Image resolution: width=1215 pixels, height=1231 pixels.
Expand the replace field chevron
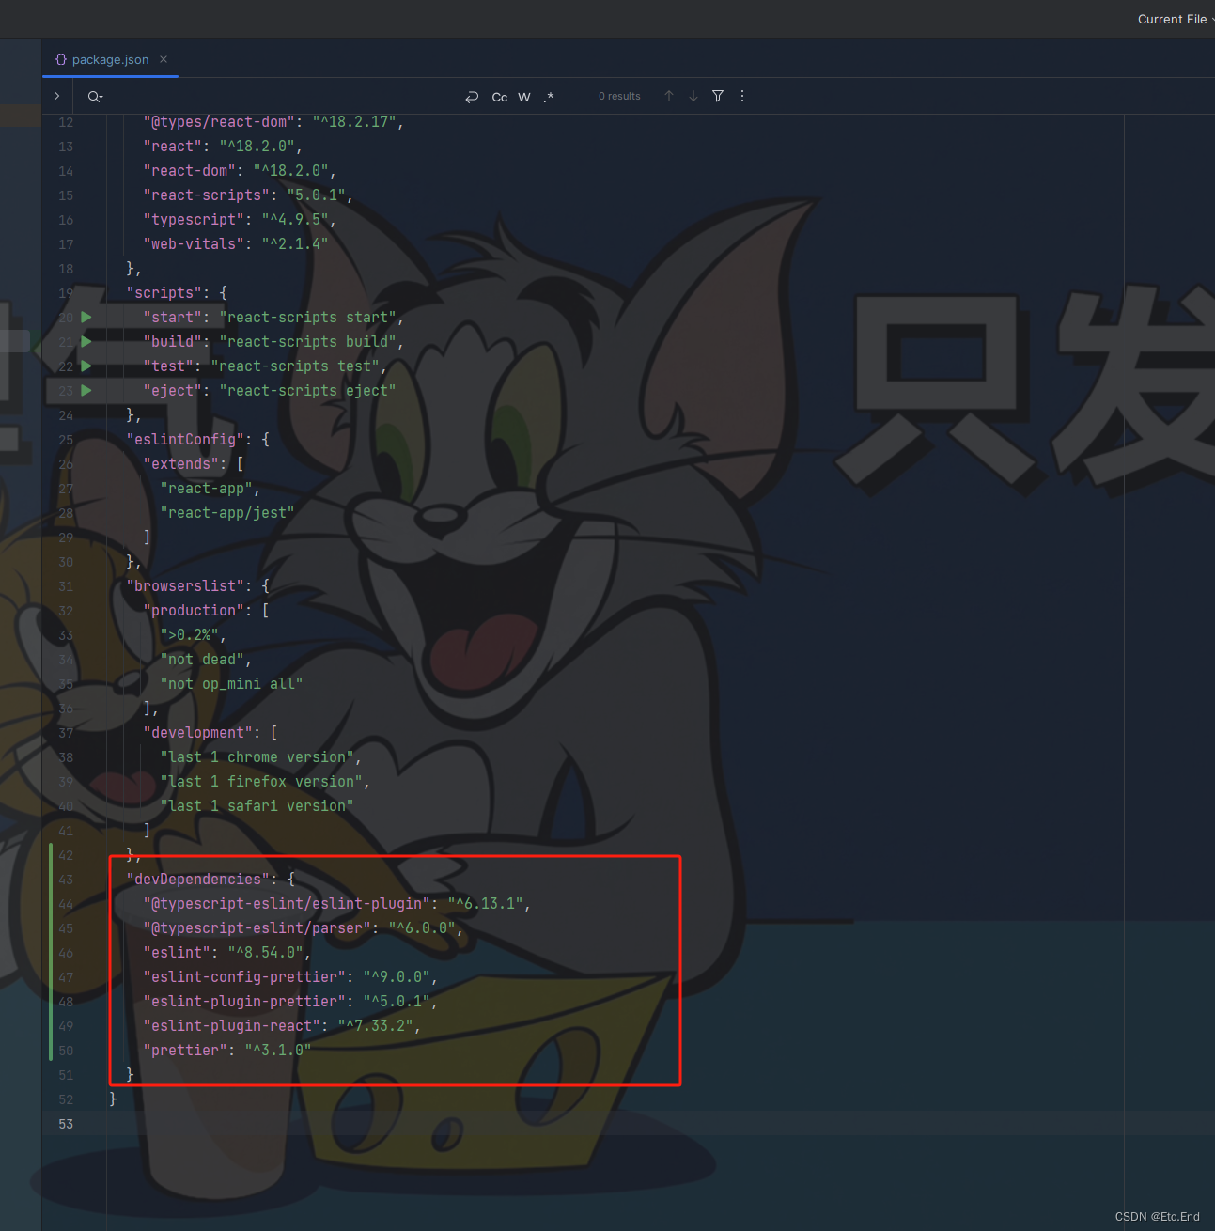[57, 96]
